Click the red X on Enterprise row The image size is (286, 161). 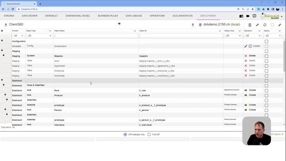[246, 71]
